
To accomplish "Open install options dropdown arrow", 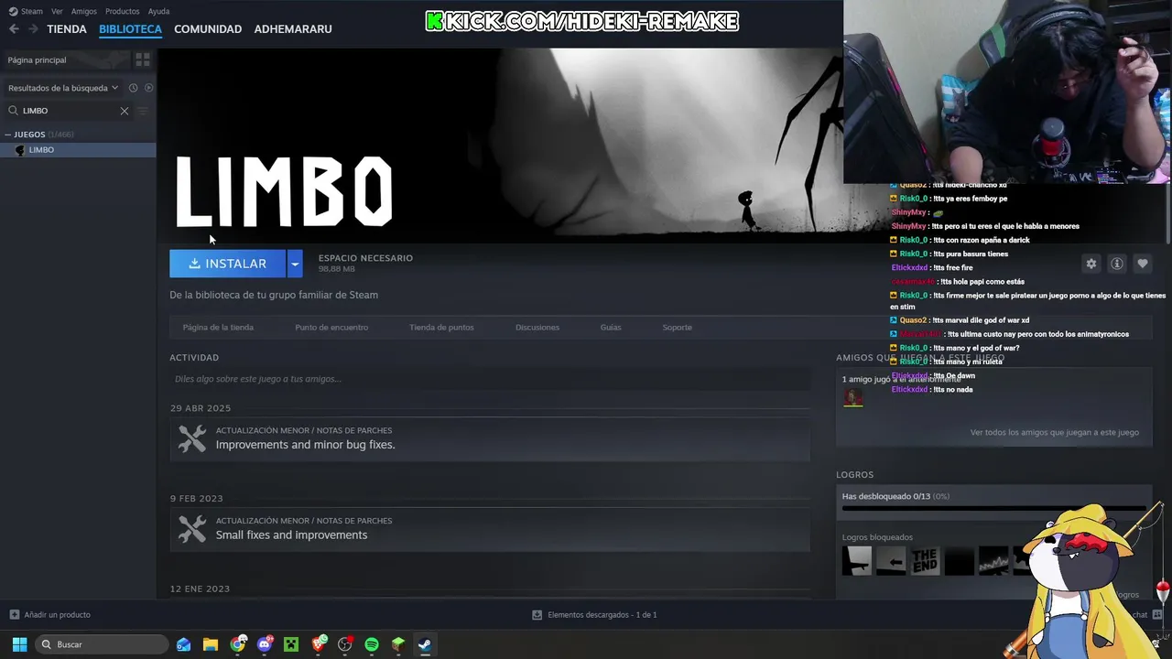I will [295, 264].
